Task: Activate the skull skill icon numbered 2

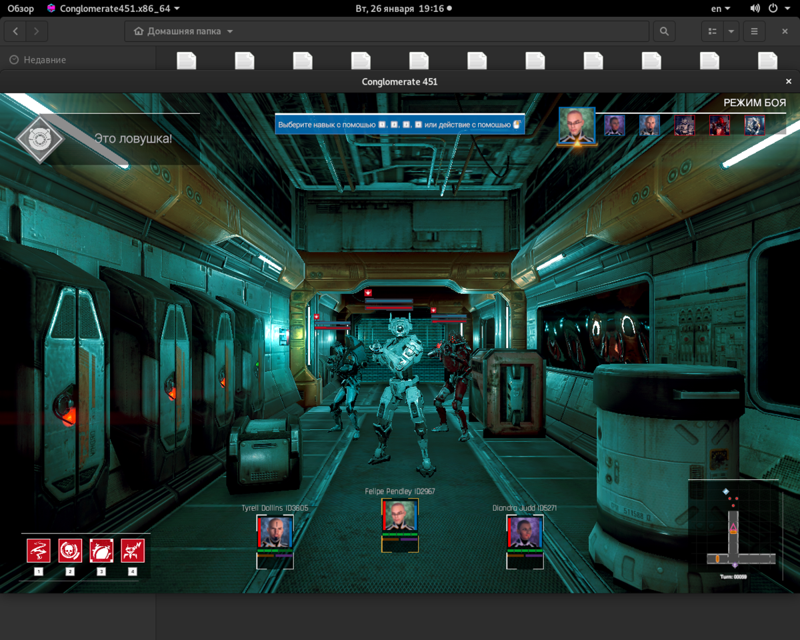Action: pyautogui.click(x=70, y=551)
